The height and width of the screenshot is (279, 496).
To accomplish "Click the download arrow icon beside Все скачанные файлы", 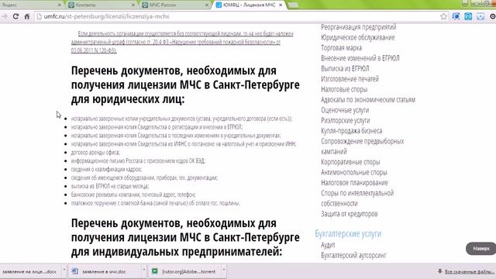I will click(x=439, y=271).
